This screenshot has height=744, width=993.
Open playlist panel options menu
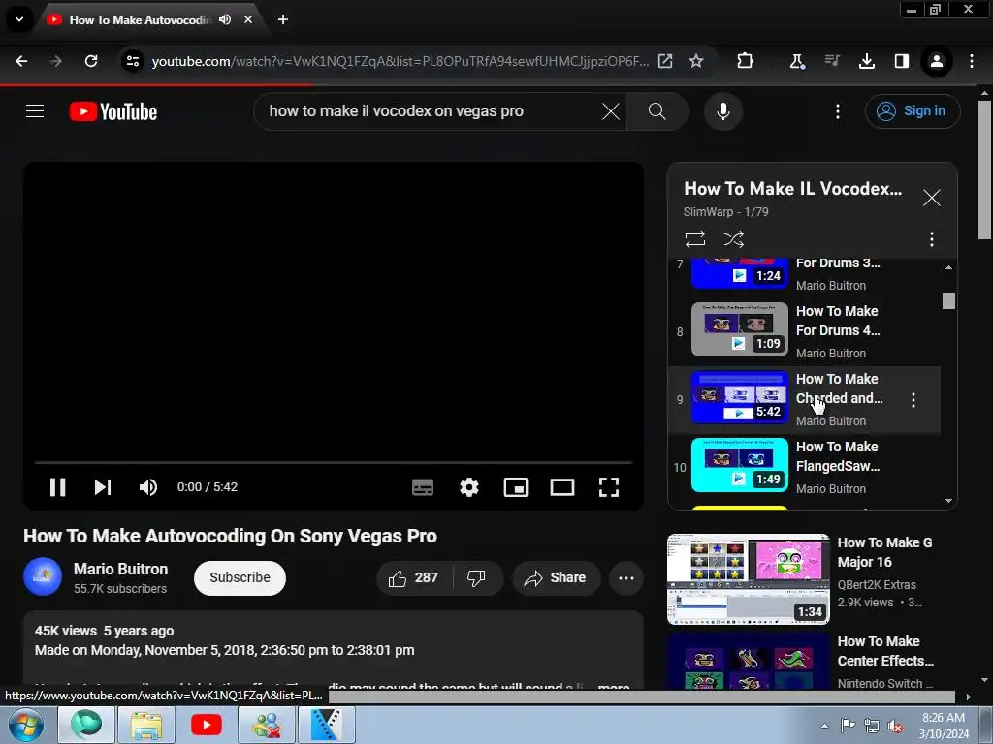pos(931,239)
